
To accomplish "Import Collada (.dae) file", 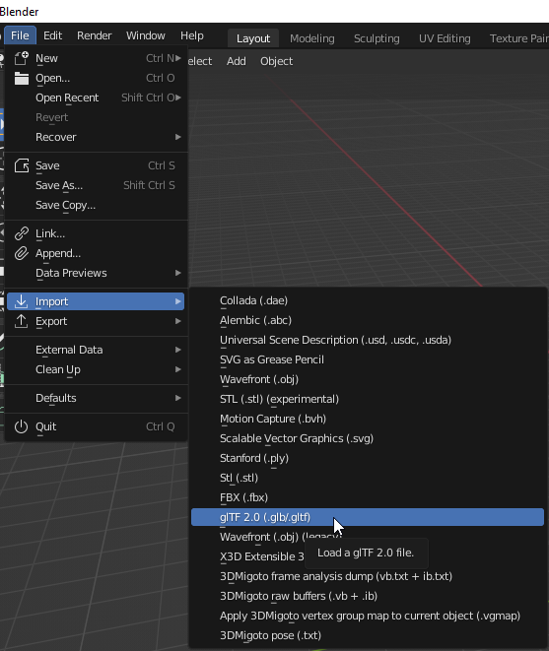I will [368, 300].
